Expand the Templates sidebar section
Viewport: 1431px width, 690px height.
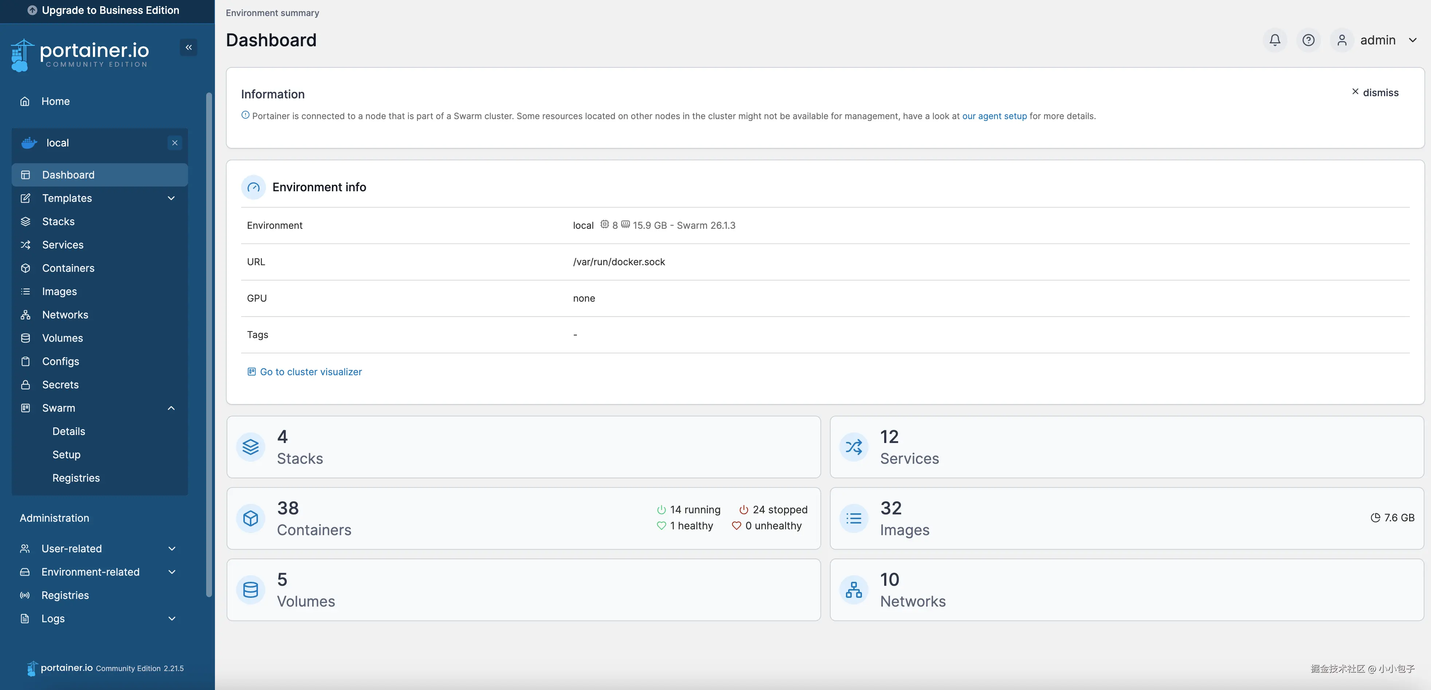click(x=171, y=198)
